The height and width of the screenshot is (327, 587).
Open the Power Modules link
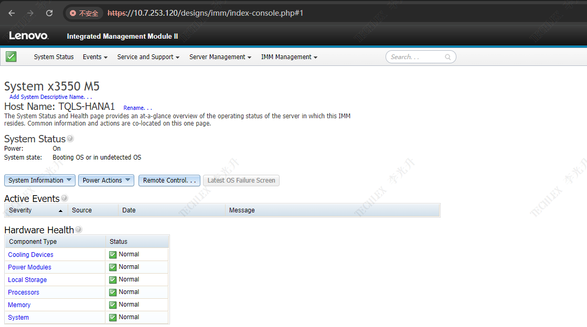[29, 267]
